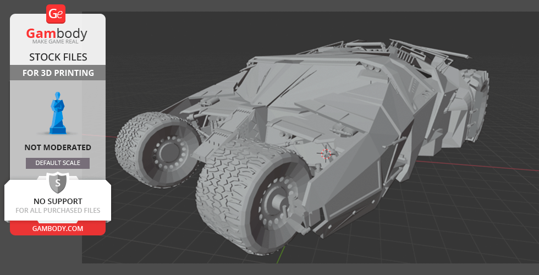This screenshot has width=539, height=275.
Task: Click the Make Game Real tagline
Action: [57, 42]
